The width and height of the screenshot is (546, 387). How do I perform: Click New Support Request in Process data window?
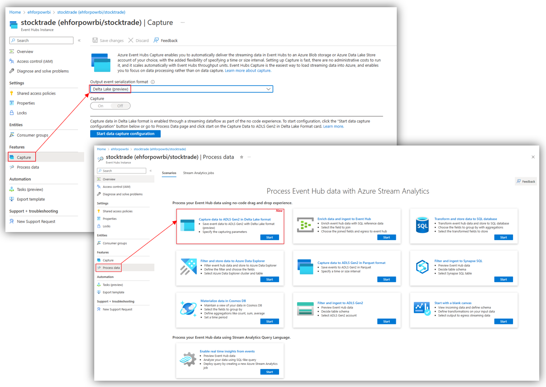point(118,309)
